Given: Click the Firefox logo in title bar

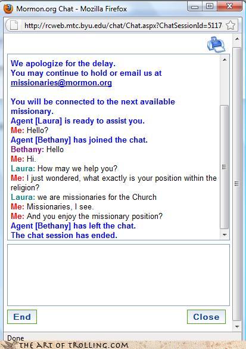Looking at the screenshot, I should coord(8,9).
